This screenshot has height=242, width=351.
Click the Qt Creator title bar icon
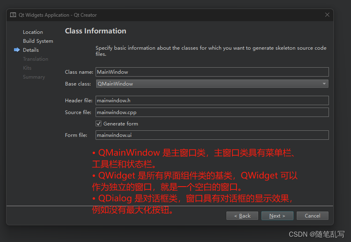tap(13, 15)
